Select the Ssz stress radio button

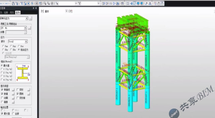pos(19,46)
